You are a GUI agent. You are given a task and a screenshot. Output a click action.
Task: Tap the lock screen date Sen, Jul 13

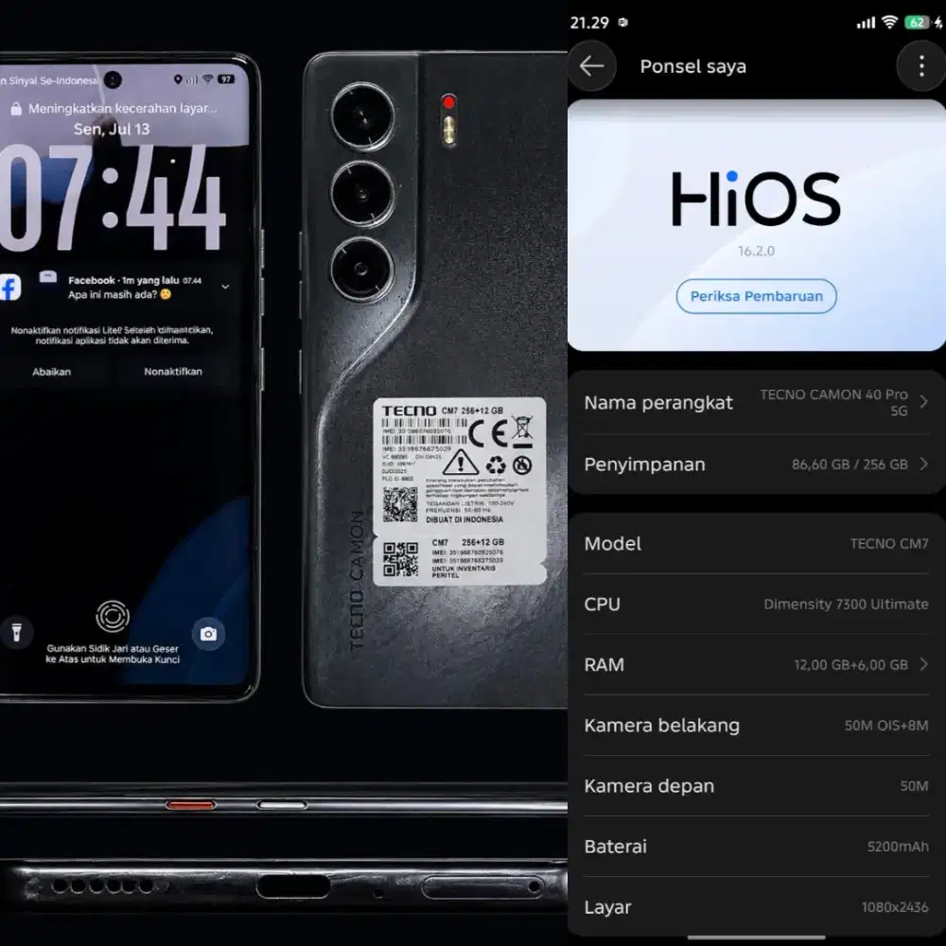112,129
